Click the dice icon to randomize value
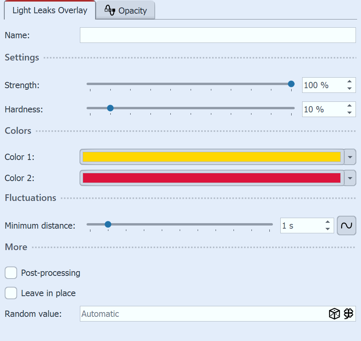The image size is (361, 341). tap(334, 314)
